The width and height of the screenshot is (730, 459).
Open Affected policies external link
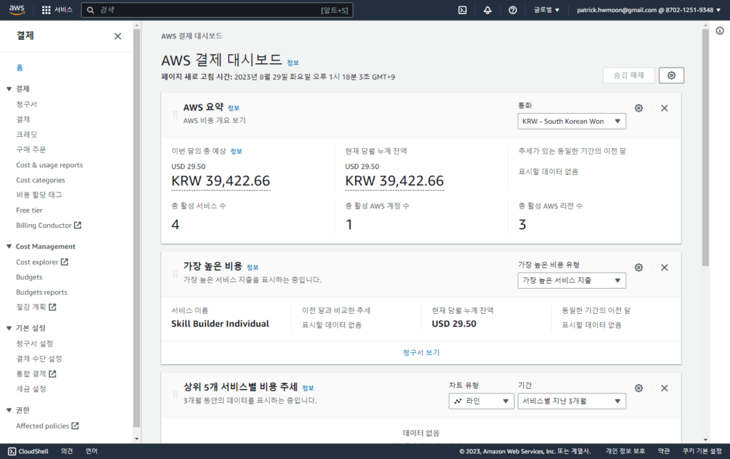[x=47, y=426]
